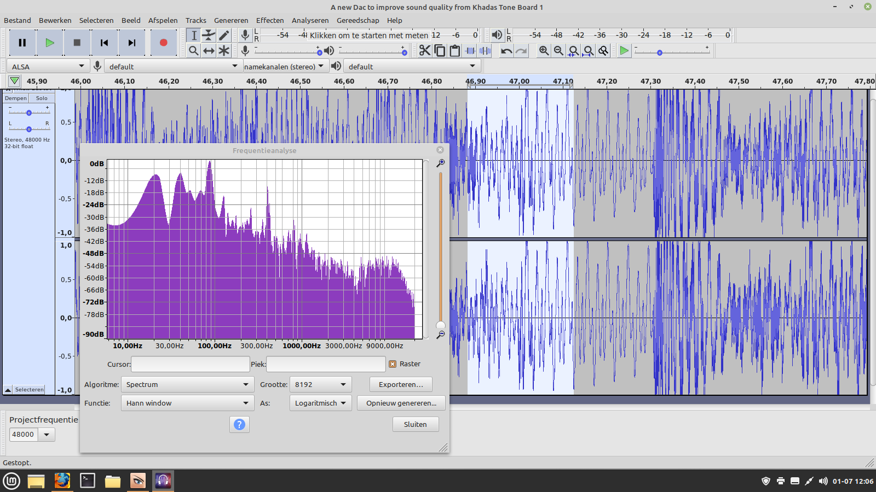
Task: Open the Selecteren menu
Action: (96, 20)
